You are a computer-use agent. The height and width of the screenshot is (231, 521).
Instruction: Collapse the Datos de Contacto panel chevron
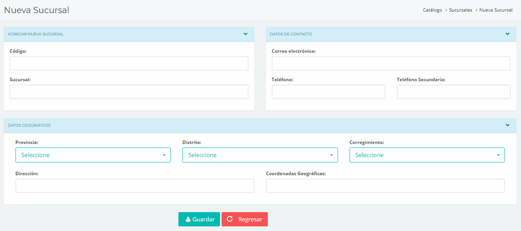[x=507, y=34]
